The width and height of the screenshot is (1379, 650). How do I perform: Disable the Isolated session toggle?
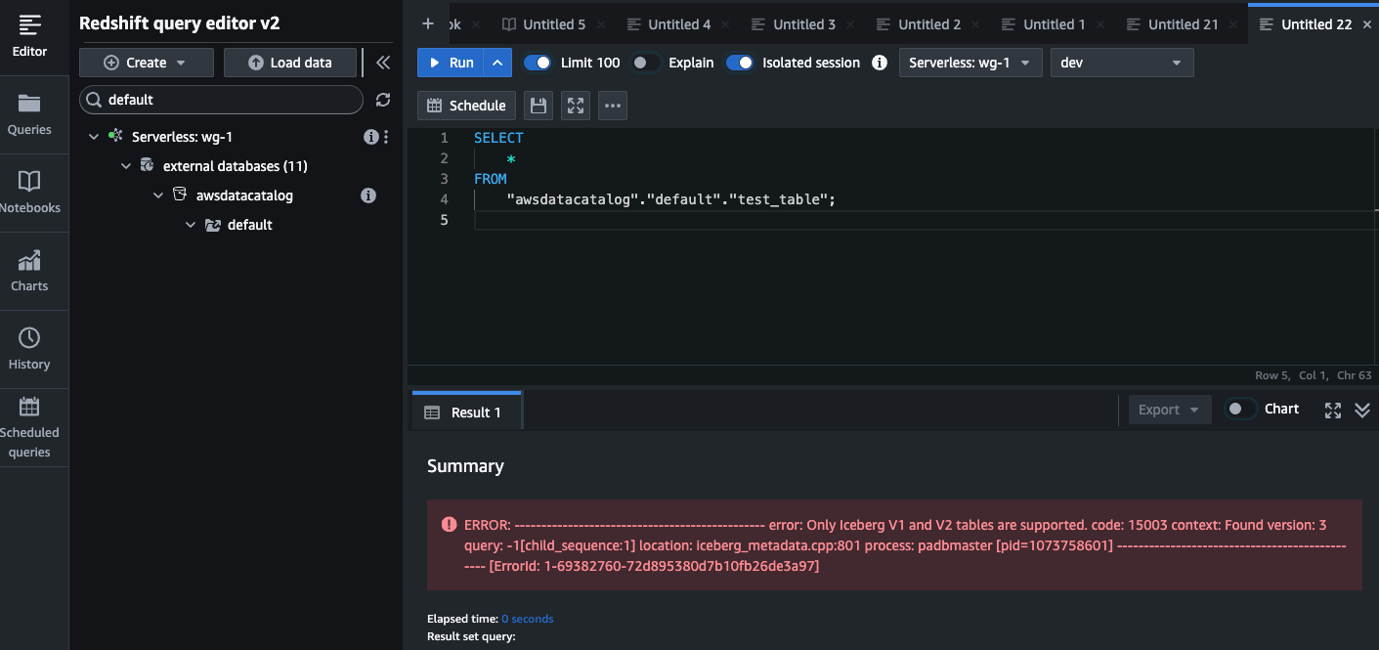740,63
